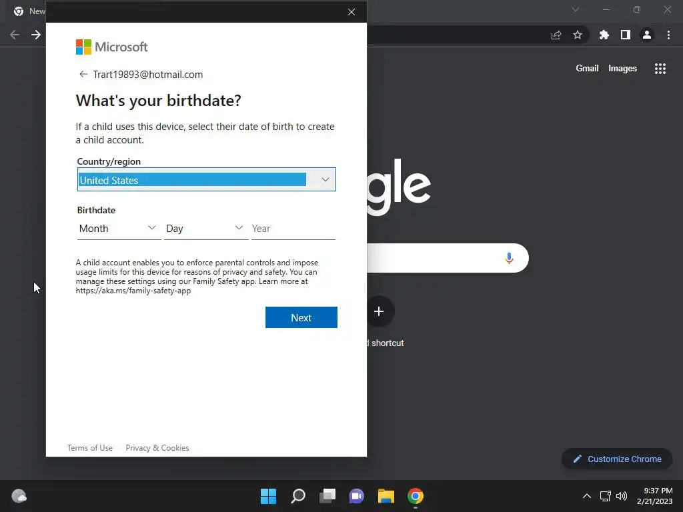The height and width of the screenshot is (512, 683).
Task: Go forward in Chrome browser
Action: tap(36, 35)
